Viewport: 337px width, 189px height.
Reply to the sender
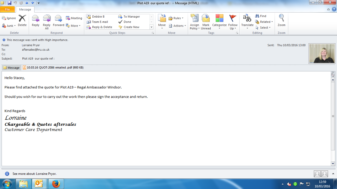pos(36,21)
